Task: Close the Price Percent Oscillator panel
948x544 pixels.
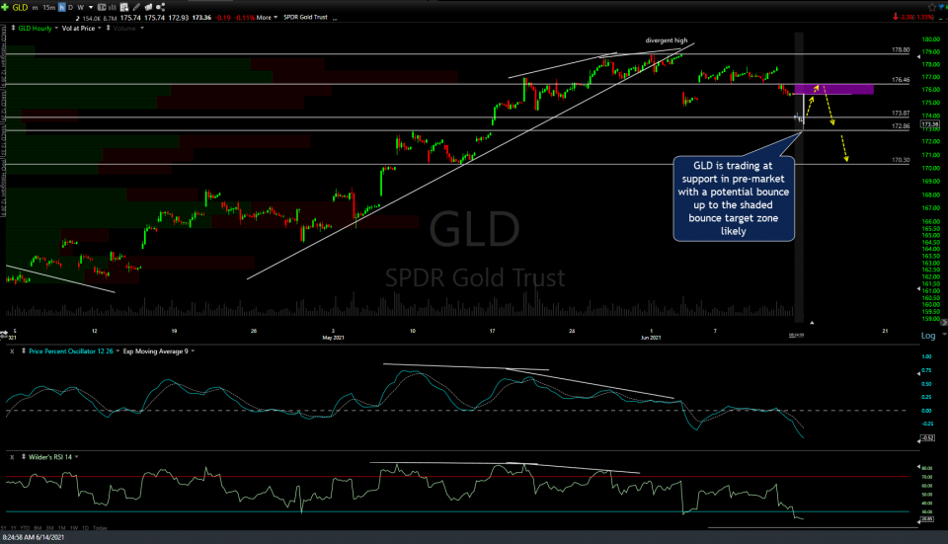Action: pyautogui.click(x=12, y=351)
